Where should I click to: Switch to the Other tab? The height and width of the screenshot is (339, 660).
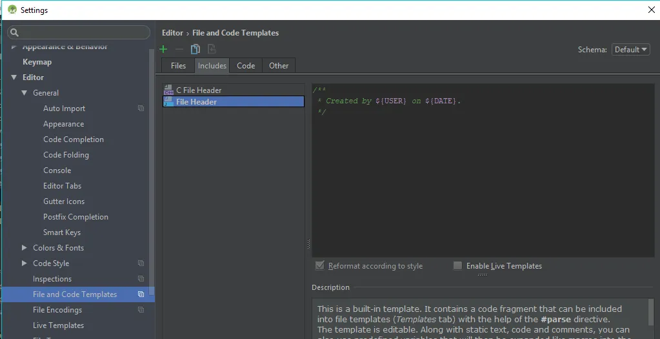[x=279, y=66]
